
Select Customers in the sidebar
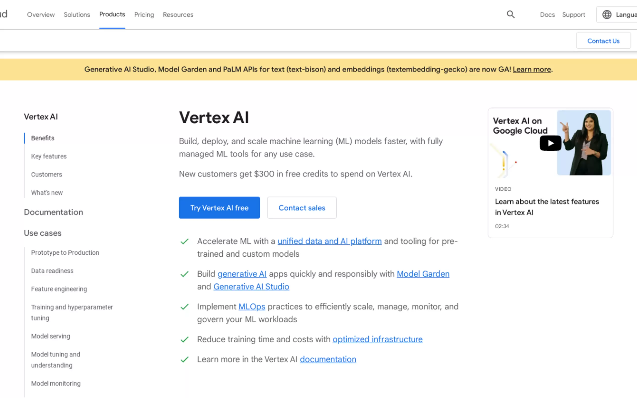[47, 174]
